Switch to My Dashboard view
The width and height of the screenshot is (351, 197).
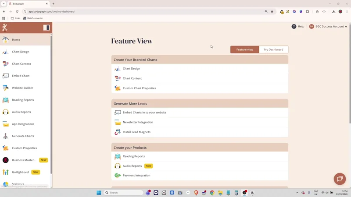click(273, 49)
